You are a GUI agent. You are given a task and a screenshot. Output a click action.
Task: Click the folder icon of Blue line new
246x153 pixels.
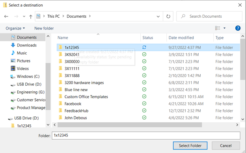[x=60, y=89]
